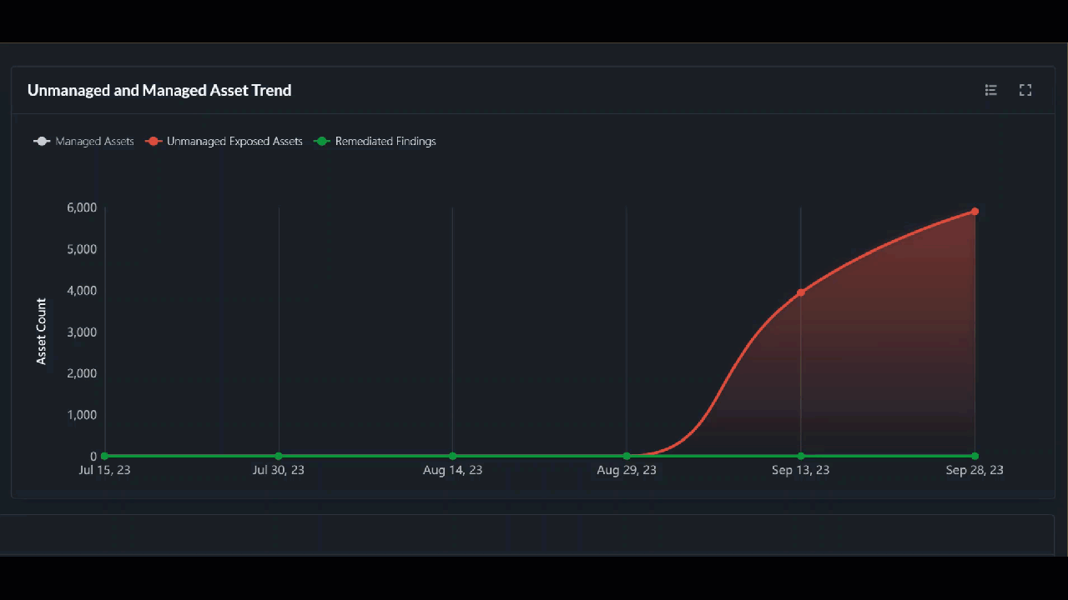
Task: Select the red data point at Sep 13, 23
Action: [x=801, y=292]
